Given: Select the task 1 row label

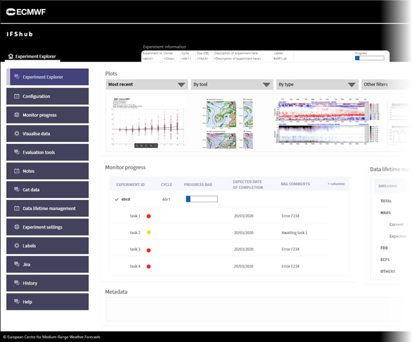Looking at the screenshot, I should (x=135, y=216).
